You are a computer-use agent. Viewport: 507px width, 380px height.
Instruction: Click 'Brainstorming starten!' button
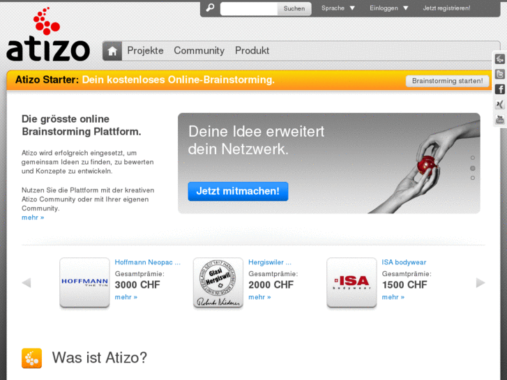pyautogui.click(x=447, y=81)
